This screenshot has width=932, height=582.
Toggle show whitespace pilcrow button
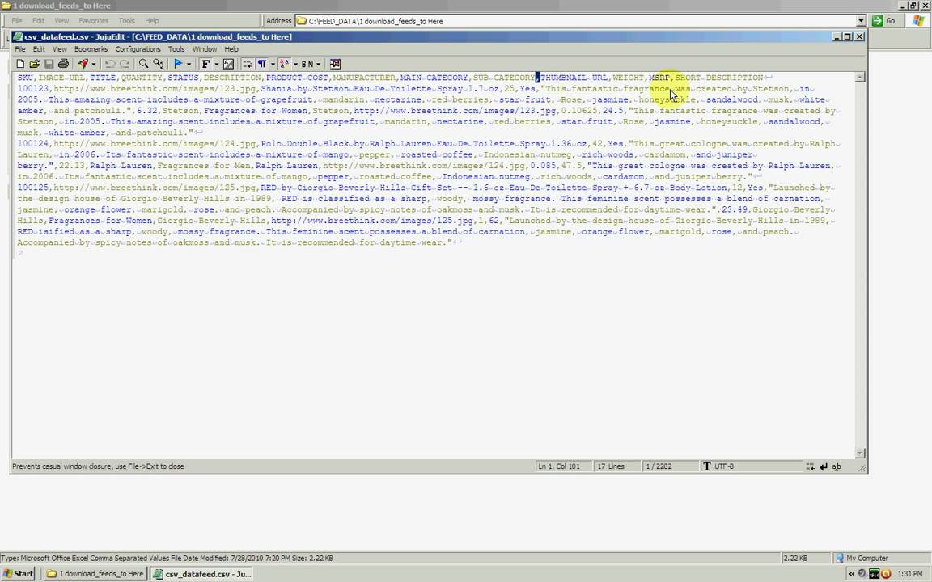pos(262,64)
